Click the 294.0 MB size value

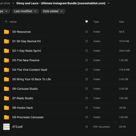pyautogui.click(x=124, y=51)
